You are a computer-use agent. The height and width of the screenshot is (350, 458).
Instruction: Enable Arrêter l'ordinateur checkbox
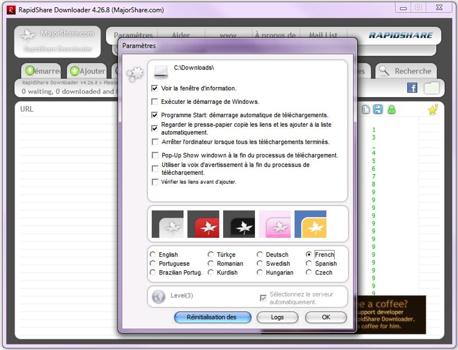[x=155, y=142]
